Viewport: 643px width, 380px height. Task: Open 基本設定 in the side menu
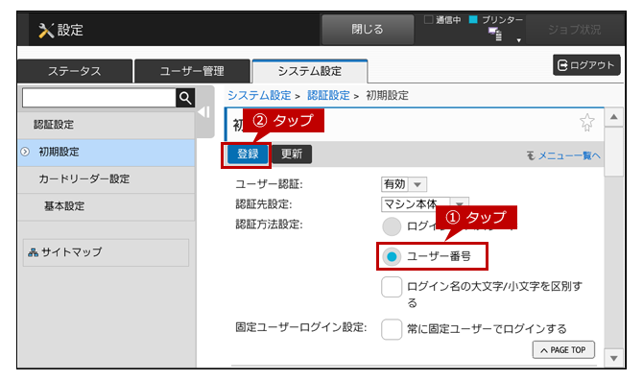point(107,206)
